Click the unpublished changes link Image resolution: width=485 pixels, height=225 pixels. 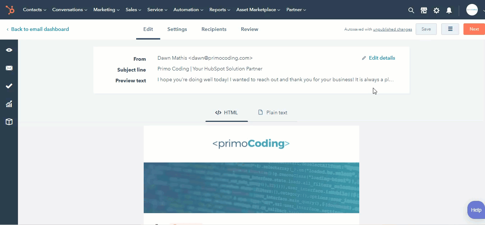[x=392, y=29]
